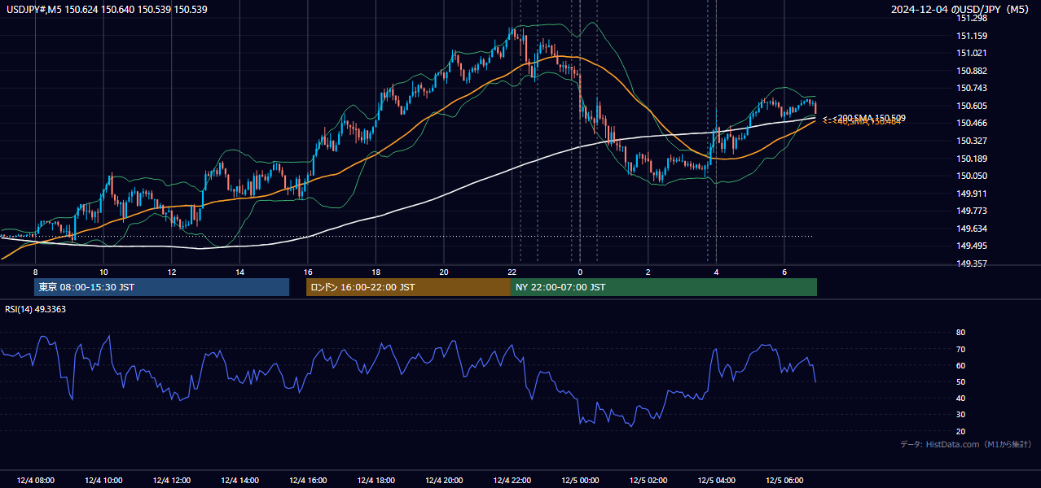The width and height of the screenshot is (1041, 488).
Task: Click price axis value 151.159
Action: click(971, 36)
